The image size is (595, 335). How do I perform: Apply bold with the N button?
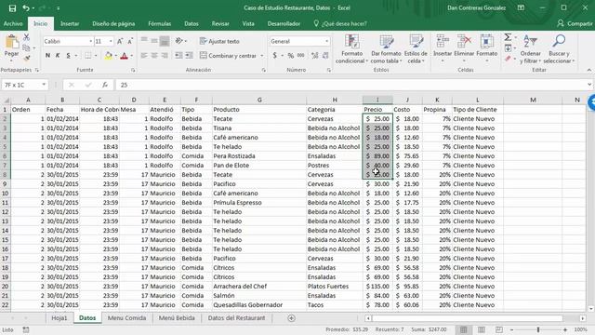[47, 56]
